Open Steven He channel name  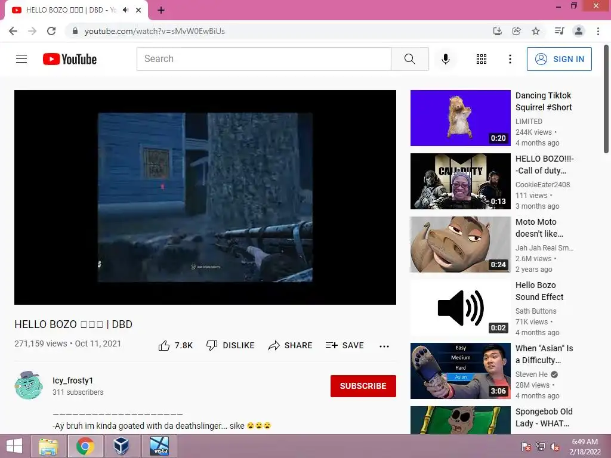click(531, 375)
